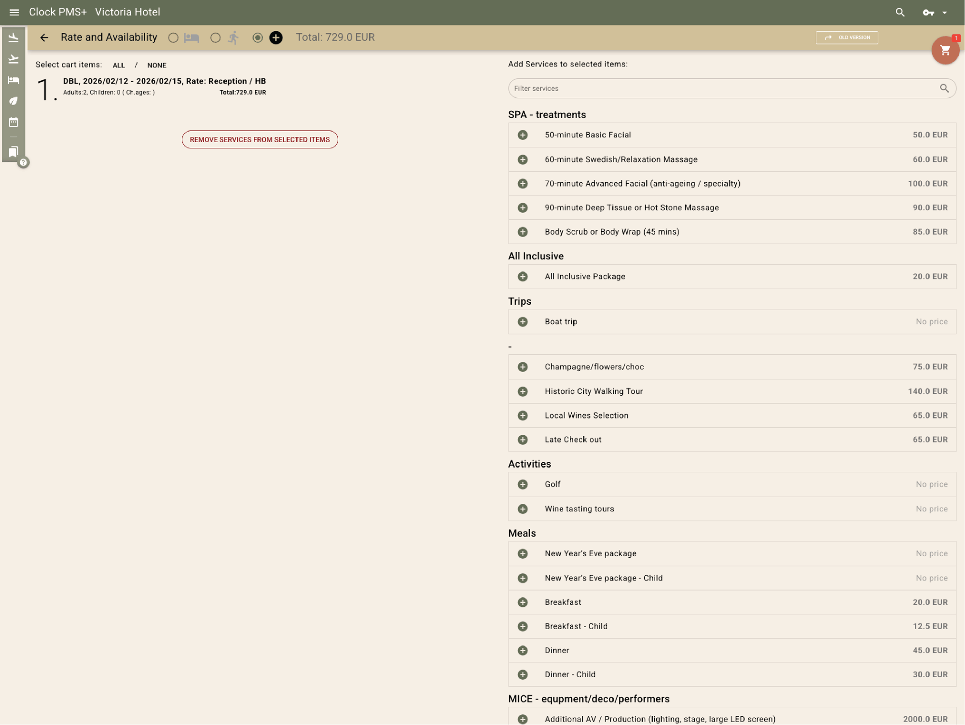Click the bookmarks icon at sidebar bottom
The image size is (965, 725).
(x=14, y=152)
